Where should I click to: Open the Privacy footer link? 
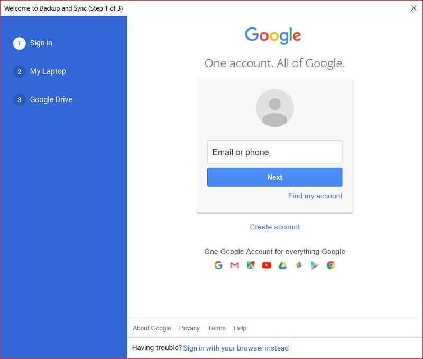189,328
